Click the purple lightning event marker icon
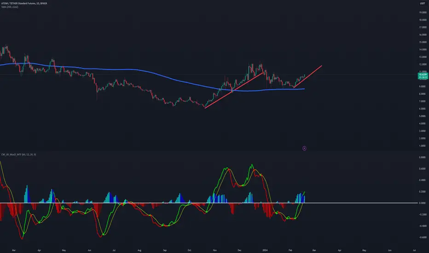 [304, 148]
